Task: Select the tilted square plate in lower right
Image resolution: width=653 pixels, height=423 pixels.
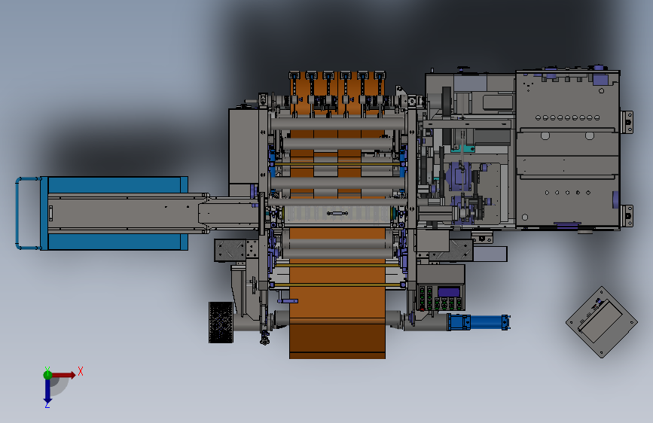Action: click(x=601, y=322)
